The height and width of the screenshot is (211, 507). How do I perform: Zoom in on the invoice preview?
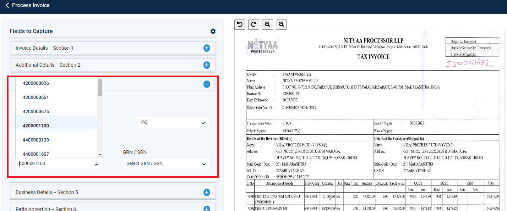pyautogui.click(x=267, y=24)
